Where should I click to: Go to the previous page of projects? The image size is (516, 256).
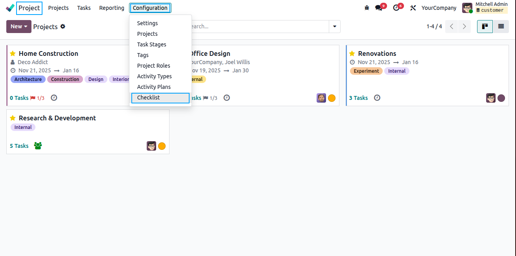tap(451, 26)
